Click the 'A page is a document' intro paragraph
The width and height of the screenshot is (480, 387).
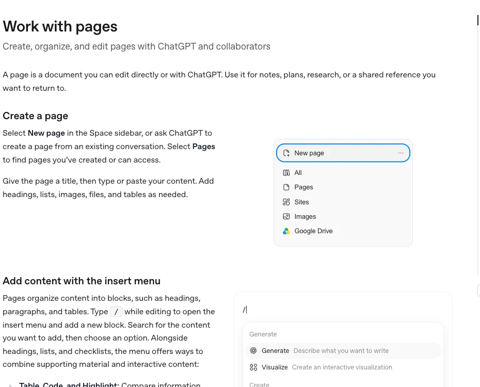tap(219, 82)
